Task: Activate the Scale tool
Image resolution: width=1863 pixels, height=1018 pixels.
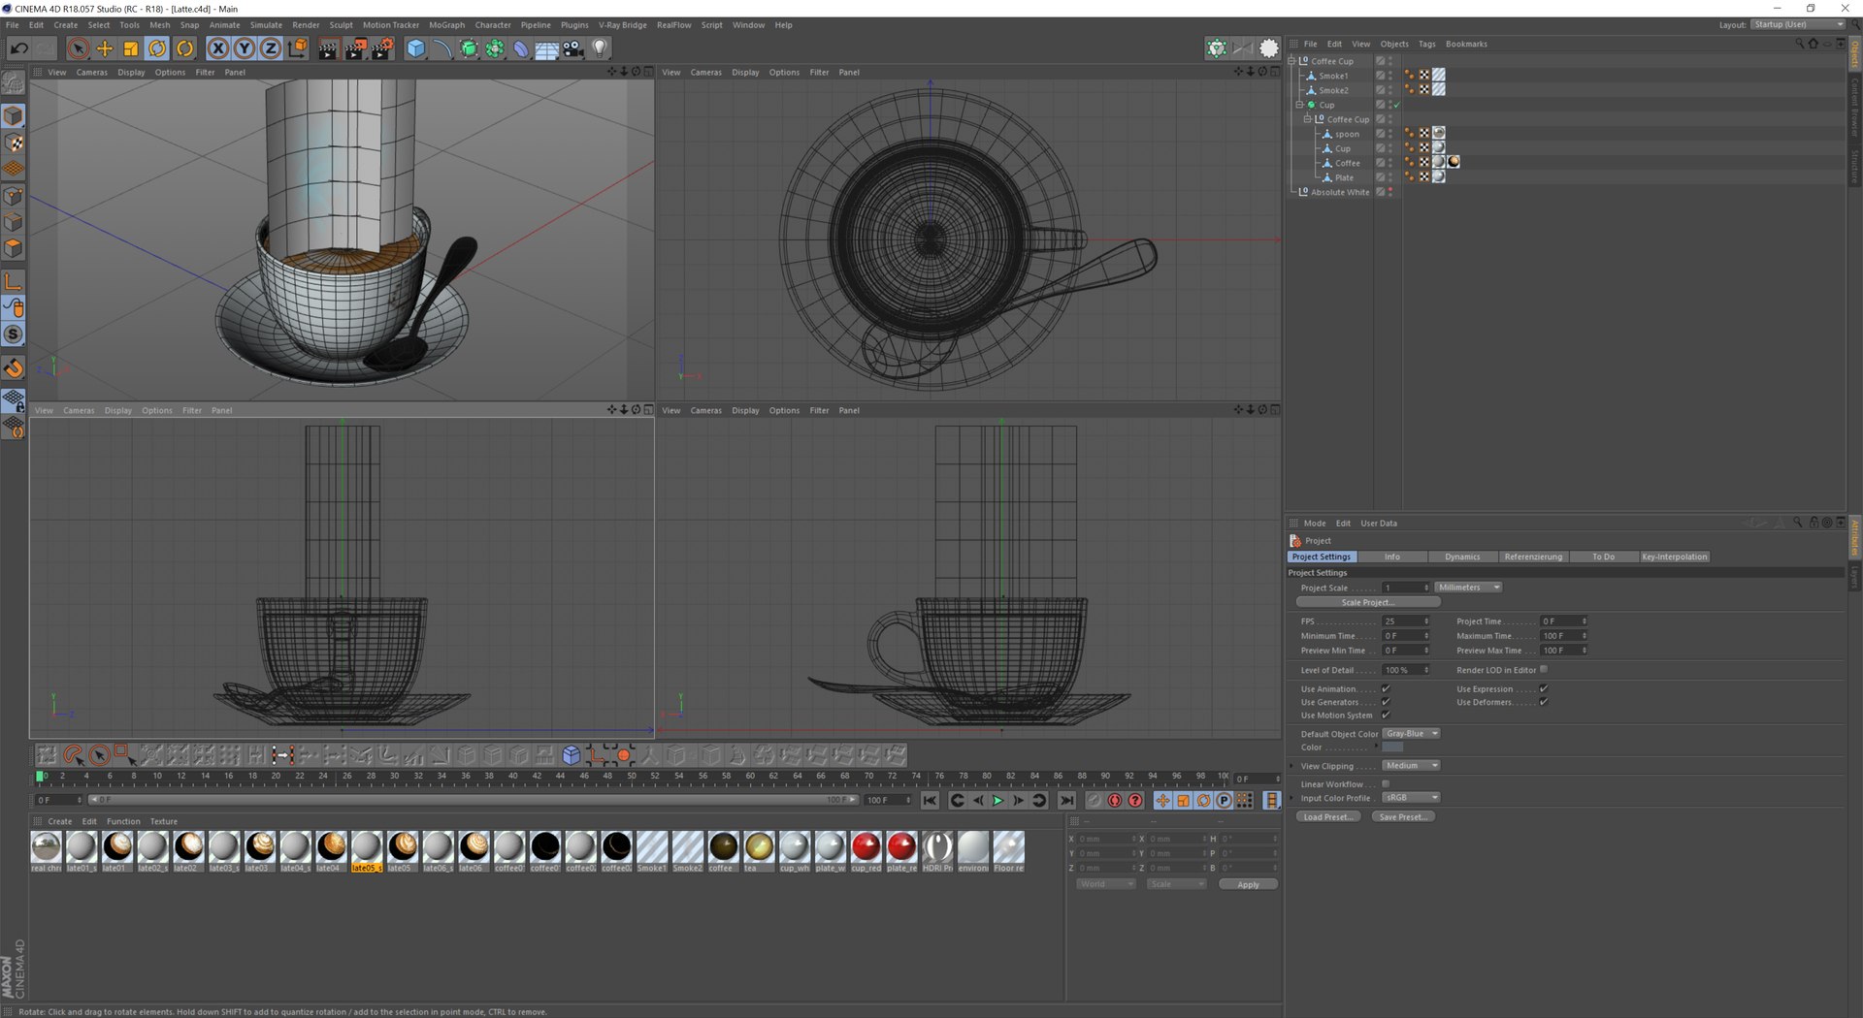Action: (131, 48)
